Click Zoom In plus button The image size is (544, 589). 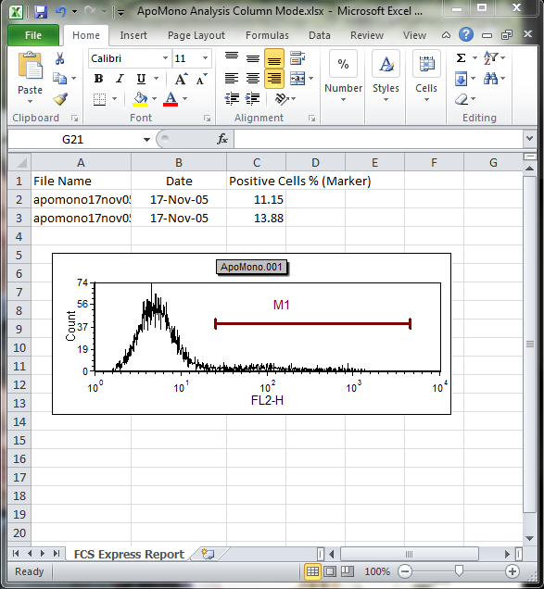tap(512, 571)
